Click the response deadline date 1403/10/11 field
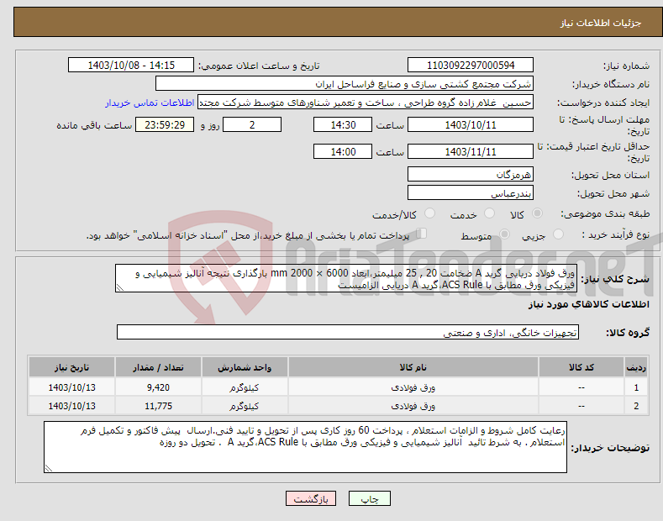Screen dimensions: 663x521 (471, 124)
